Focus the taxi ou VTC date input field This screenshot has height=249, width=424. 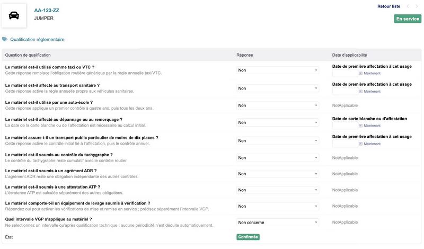345,73
